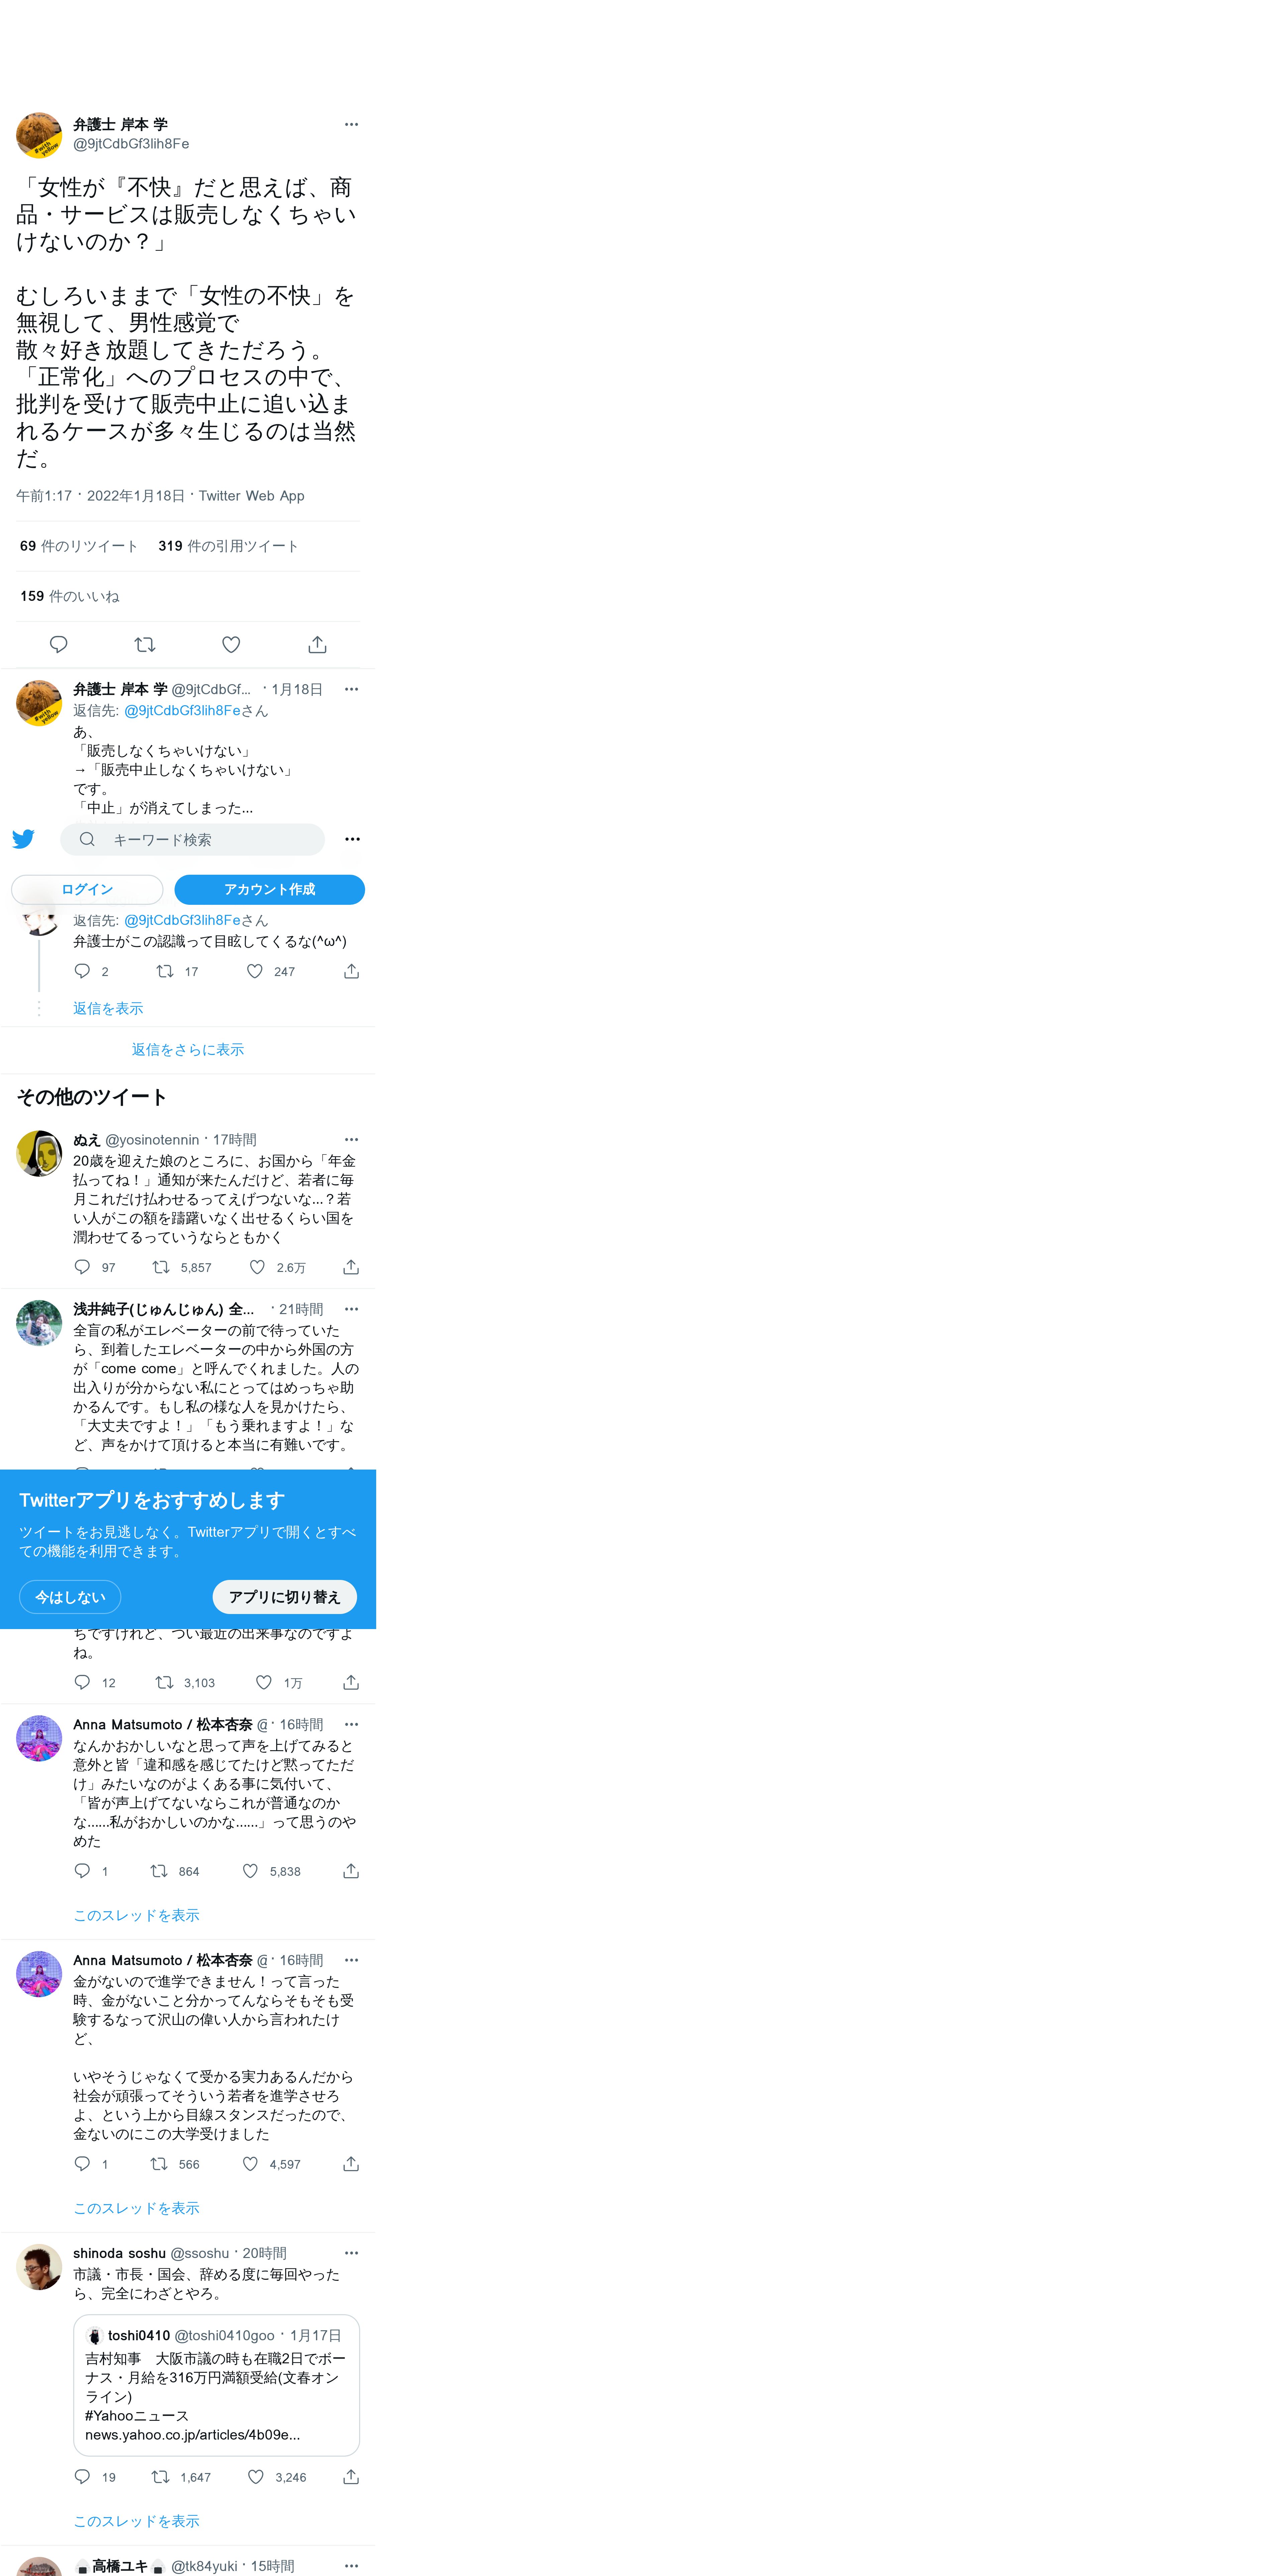
Task: Expand hidden replies via 返信を表示
Action: [108, 1008]
